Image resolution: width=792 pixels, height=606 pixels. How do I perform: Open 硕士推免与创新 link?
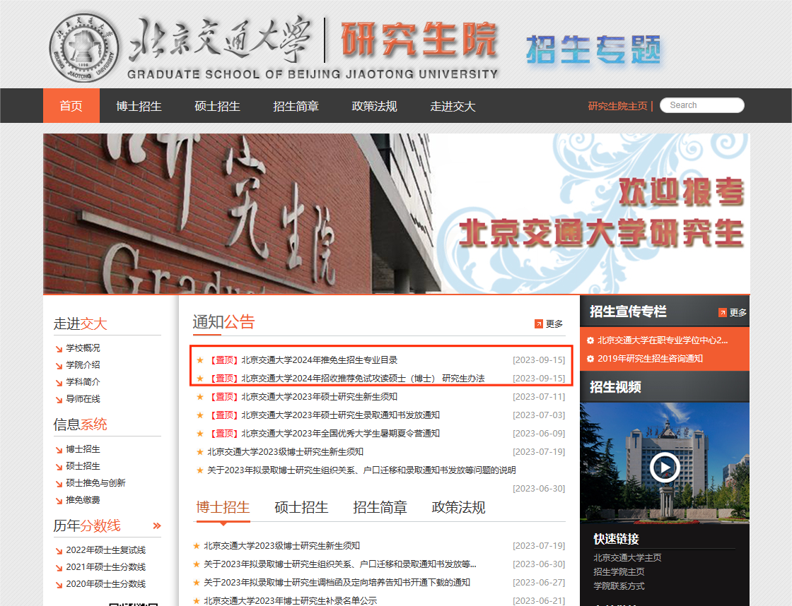[95, 483]
